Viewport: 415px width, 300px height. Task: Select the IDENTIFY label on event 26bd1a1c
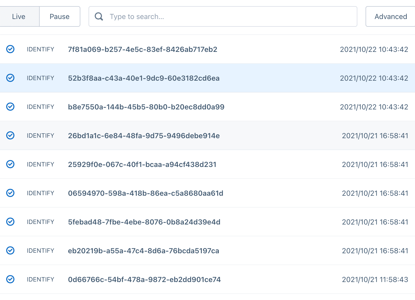tap(40, 136)
